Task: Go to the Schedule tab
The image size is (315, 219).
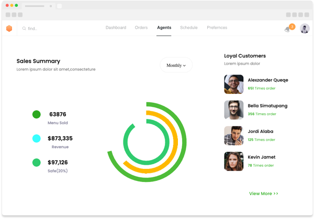Action: (x=189, y=28)
